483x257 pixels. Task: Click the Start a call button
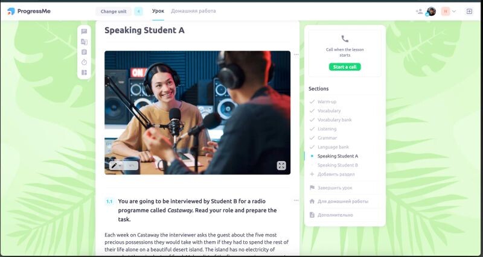coord(345,67)
